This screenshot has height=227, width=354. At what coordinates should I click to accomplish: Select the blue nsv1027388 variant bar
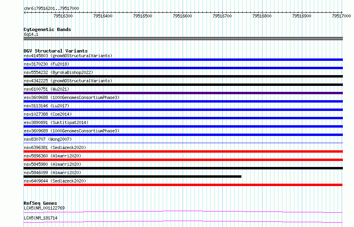point(183,118)
